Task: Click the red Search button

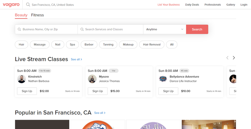Action: pyautogui.click(x=197, y=29)
